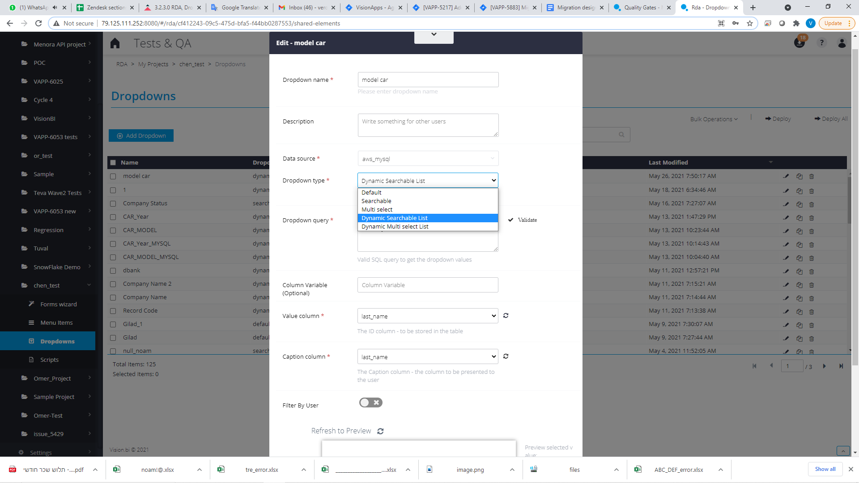
Task: Open Scripts in the sidebar
Action: pos(49,360)
